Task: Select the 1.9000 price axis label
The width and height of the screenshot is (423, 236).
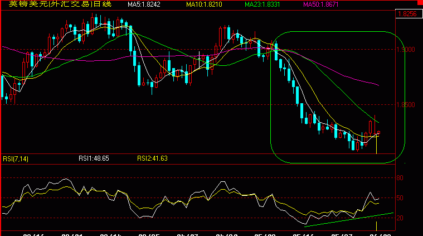Action: tap(406, 50)
